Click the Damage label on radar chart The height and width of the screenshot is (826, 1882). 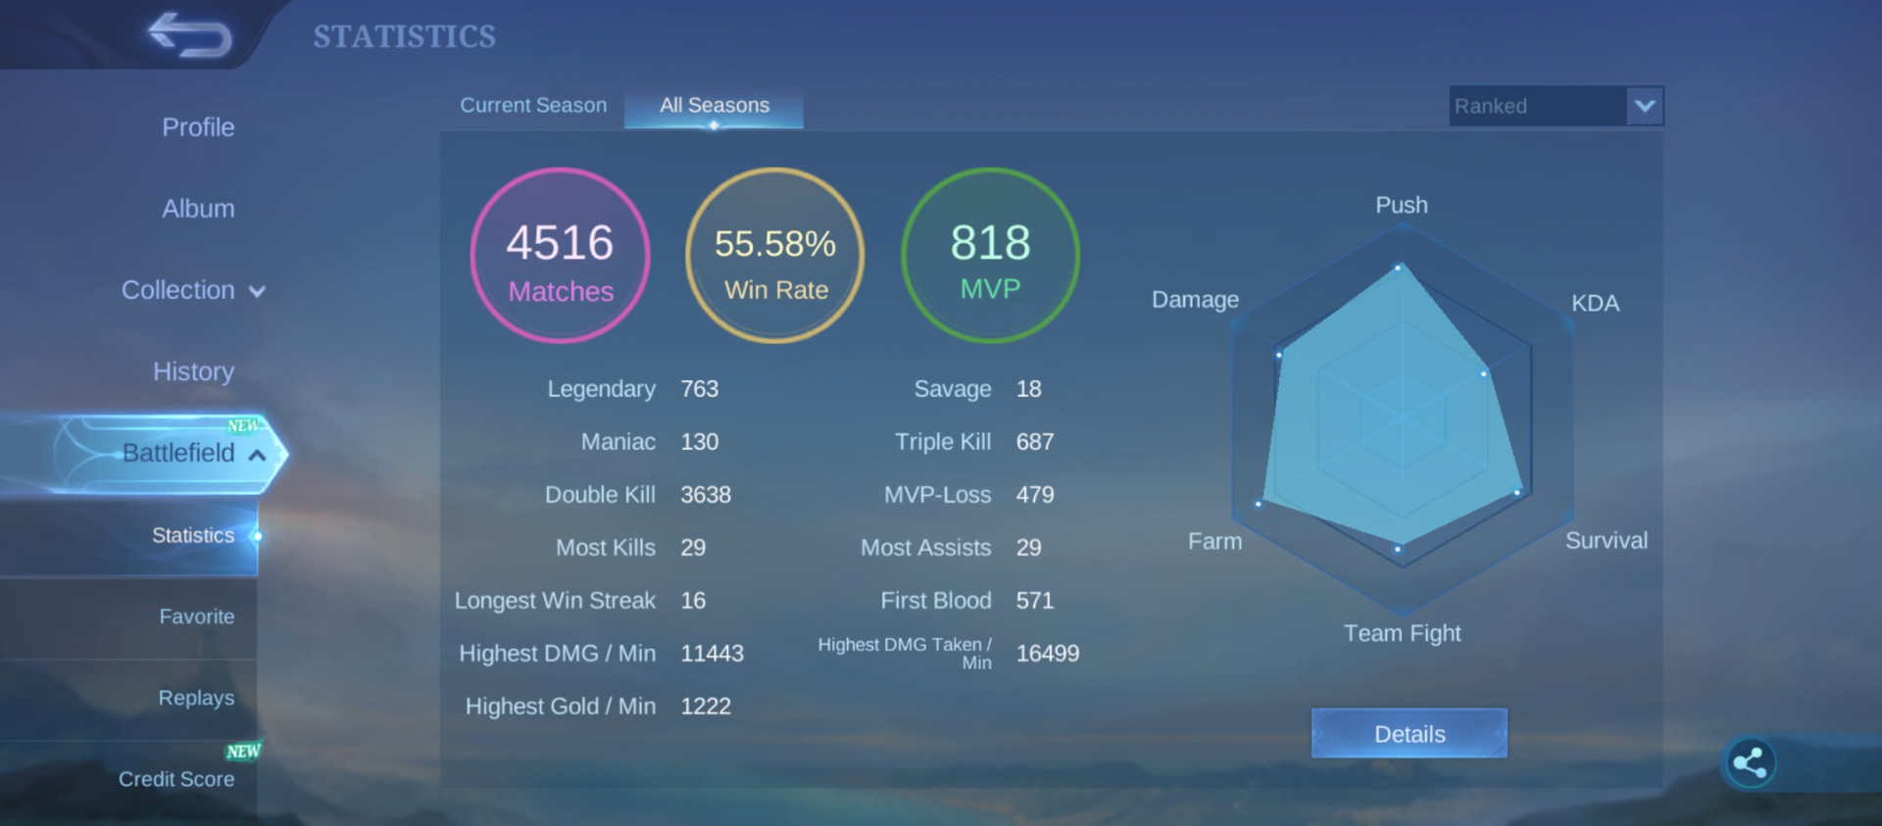1195,299
